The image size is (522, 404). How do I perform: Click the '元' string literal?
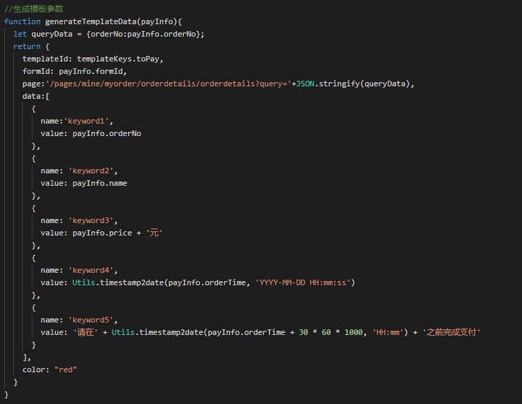pos(153,233)
